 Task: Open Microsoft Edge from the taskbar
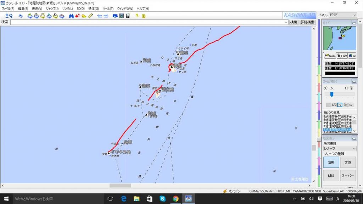click(124, 199)
